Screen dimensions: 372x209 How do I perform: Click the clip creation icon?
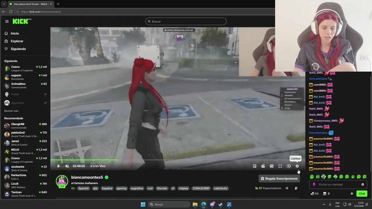[263, 166]
